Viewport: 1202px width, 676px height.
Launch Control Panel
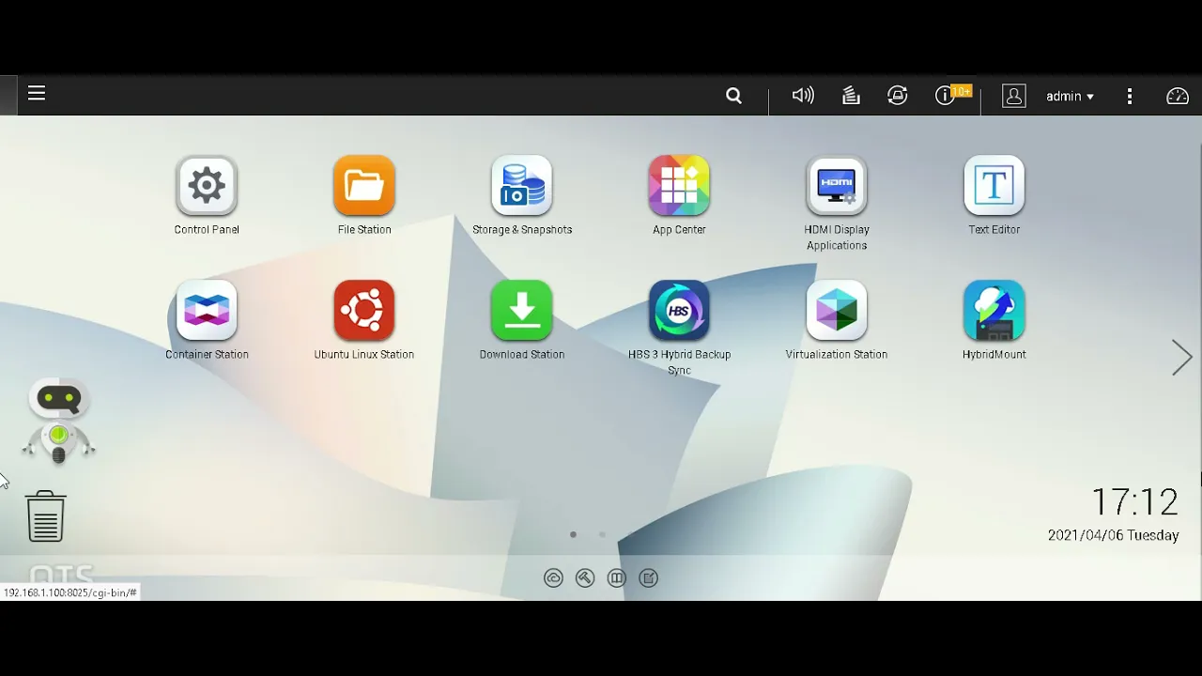pos(207,185)
